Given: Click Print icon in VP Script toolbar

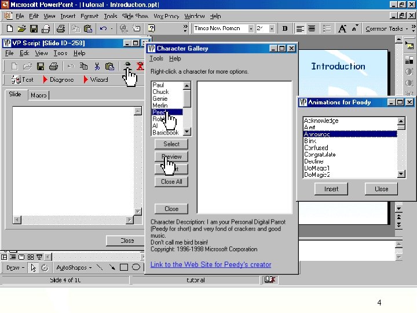Looking at the screenshot, I should click(53, 66).
